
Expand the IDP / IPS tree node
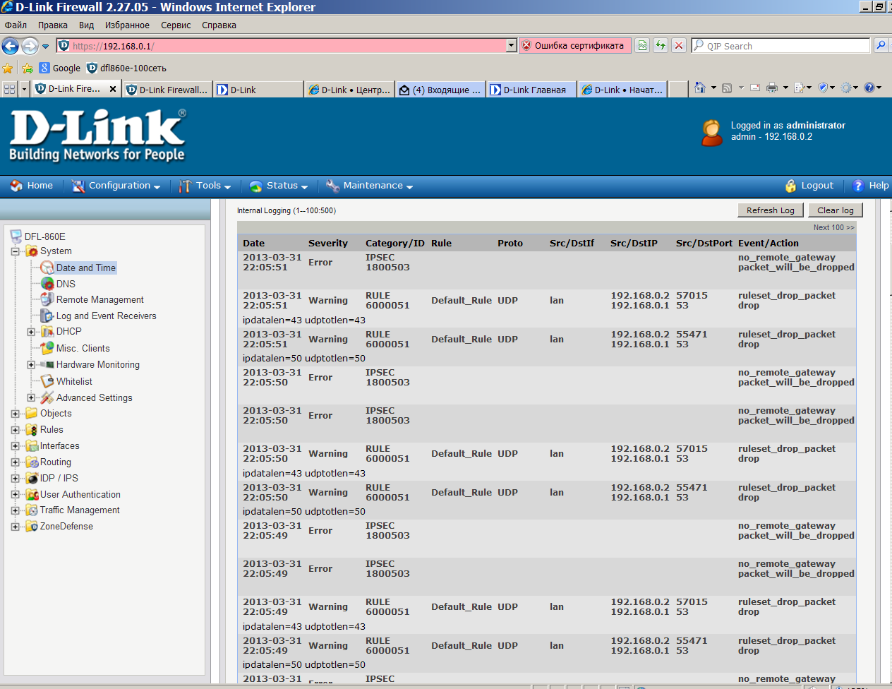[15, 479]
